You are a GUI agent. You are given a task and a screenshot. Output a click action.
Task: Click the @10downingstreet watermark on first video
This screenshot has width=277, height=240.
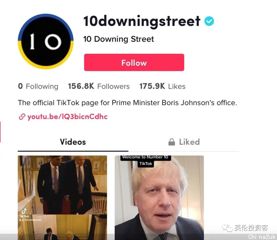[x=30, y=220]
